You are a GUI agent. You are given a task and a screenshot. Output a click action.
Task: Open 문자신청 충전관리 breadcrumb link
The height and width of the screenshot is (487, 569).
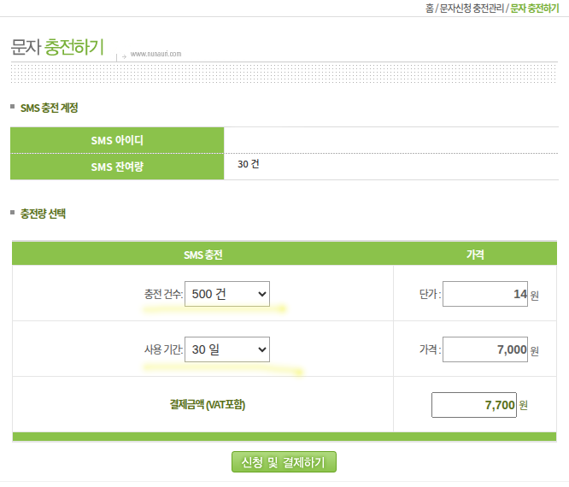[x=472, y=9]
